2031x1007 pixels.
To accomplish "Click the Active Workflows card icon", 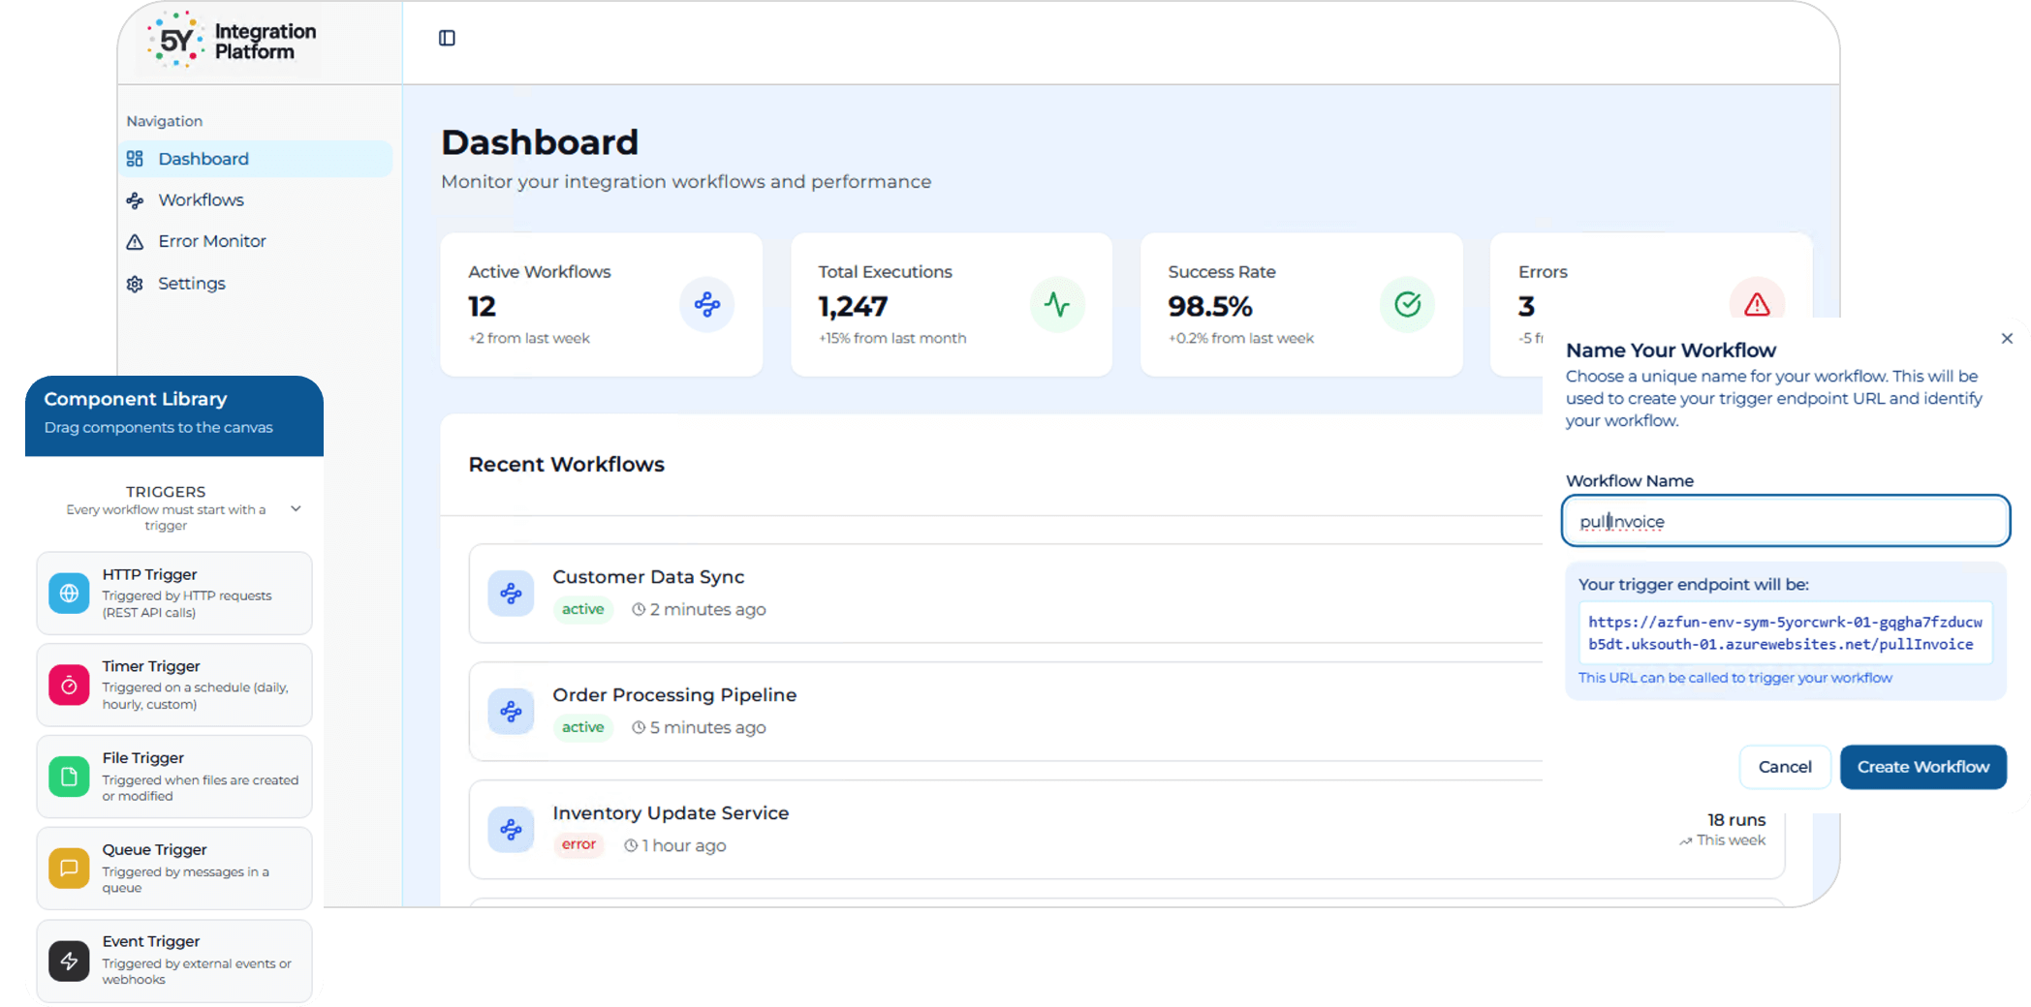I will (707, 305).
